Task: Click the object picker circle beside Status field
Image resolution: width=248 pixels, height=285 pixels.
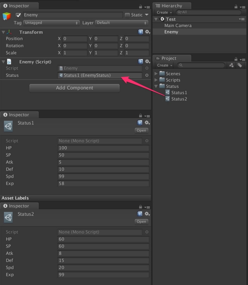Action: 147,75
